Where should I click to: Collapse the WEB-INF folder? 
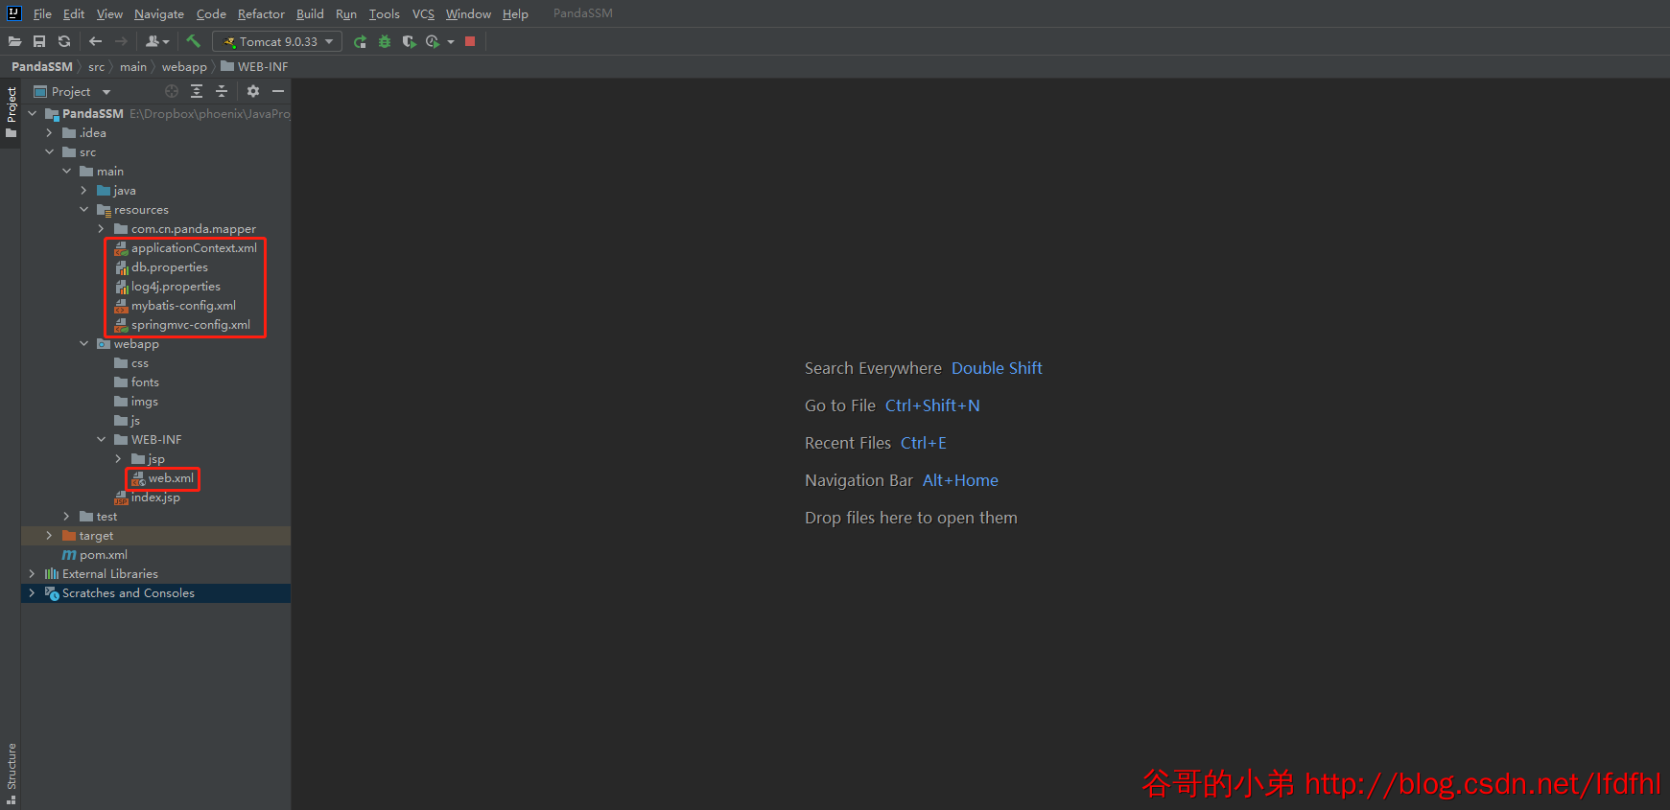pos(102,439)
